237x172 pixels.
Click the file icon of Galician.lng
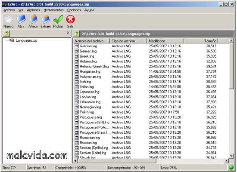[77, 46]
